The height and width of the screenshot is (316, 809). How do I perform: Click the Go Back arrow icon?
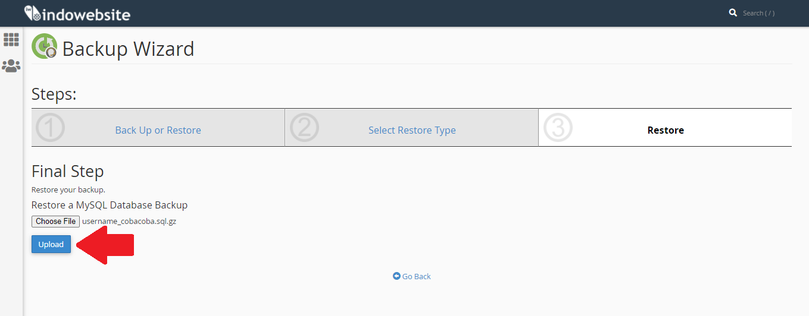click(396, 276)
